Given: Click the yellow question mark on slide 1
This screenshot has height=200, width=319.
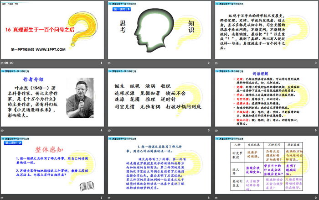Looking at the screenshot, I should tap(83, 28).
